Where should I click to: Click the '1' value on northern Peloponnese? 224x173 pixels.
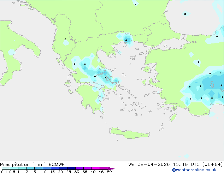pyautogui.click(x=95, y=89)
